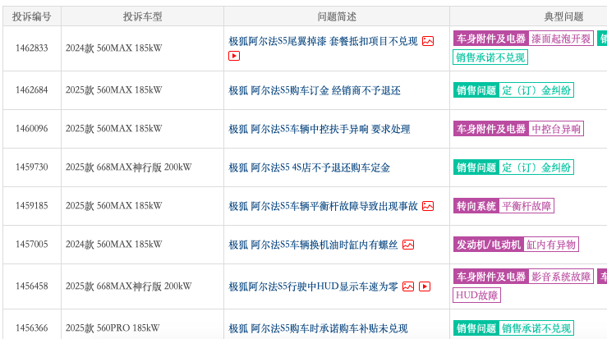This screenshot has height=339, width=607.
Task: Click 车身附件及电器 tag in row 1456458
Action: (491, 277)
